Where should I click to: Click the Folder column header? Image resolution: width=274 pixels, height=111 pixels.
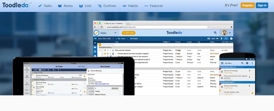166,42
